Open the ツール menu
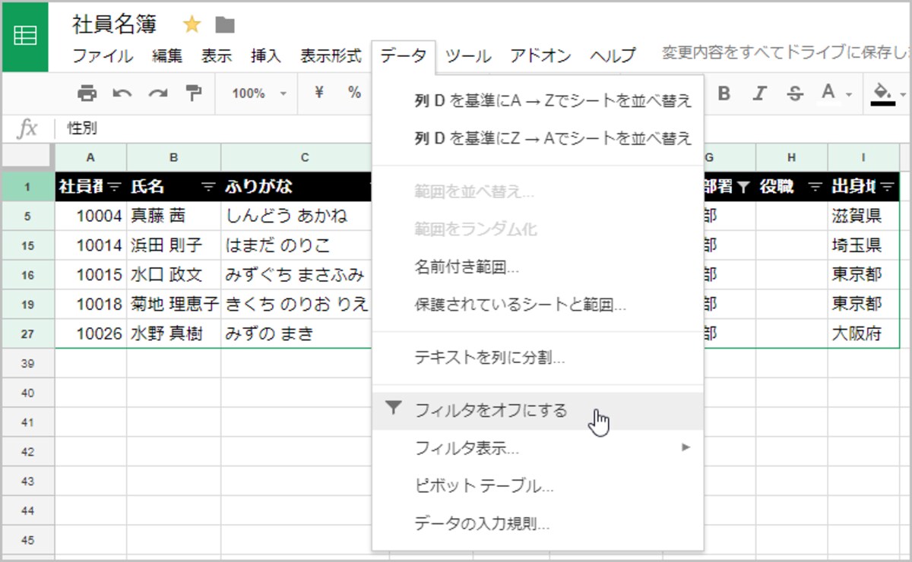The image size is (912, 562). (x=468, y=55)
